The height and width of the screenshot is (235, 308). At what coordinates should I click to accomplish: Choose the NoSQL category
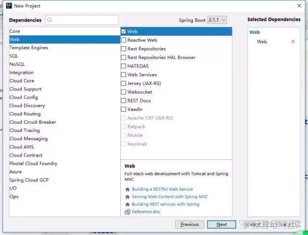(64, 64)
